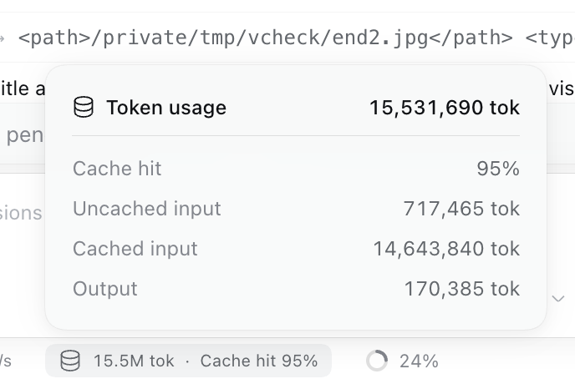The width and height of the screenshot is (575, 384).
Task: Click the /private/tmp/vcheck/end2.jpg path text
Action: (260, 38)
